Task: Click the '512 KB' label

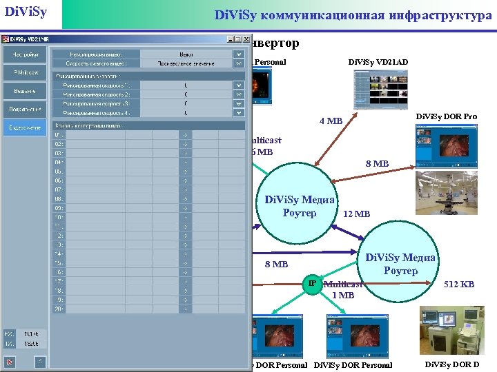Action: [x=459, y=284]
